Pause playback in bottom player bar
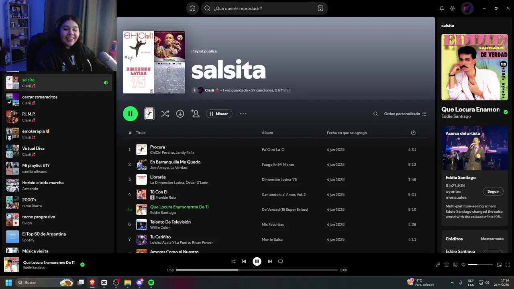Image resolution: width=514 pixels, height=289 pixels. pos(257,261)
